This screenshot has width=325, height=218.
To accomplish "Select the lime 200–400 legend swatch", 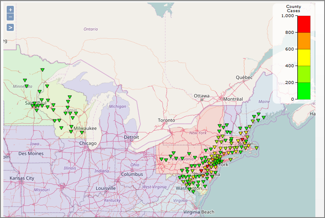I will pyautogui.click(x=304, y=74).
